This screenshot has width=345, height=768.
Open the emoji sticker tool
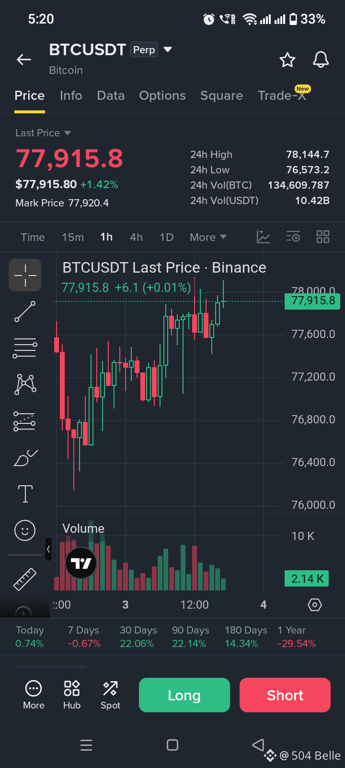coord(25,531)
